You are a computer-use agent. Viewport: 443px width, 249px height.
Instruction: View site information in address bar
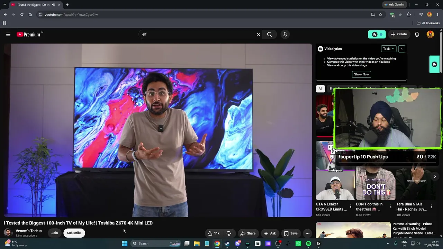(x=40, y=15)
